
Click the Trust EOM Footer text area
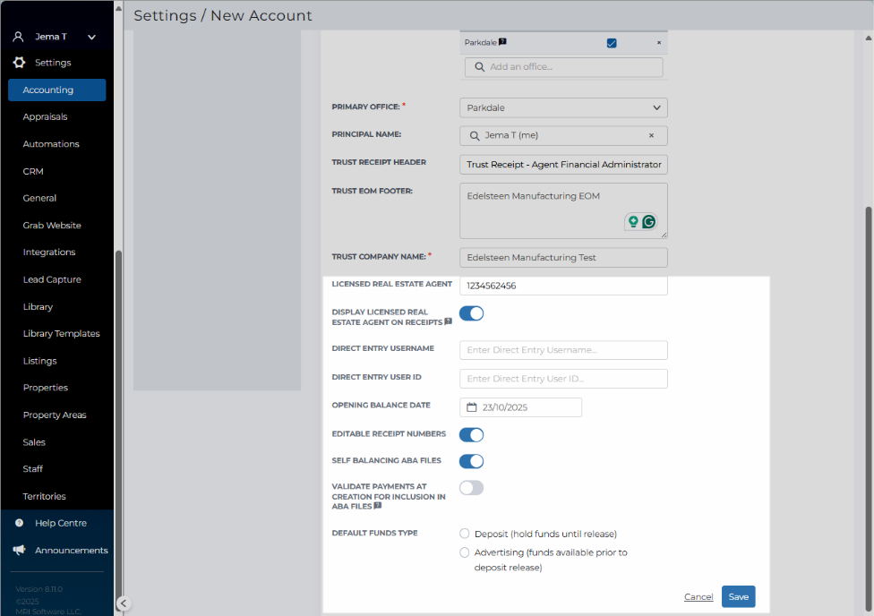point(563,210)
